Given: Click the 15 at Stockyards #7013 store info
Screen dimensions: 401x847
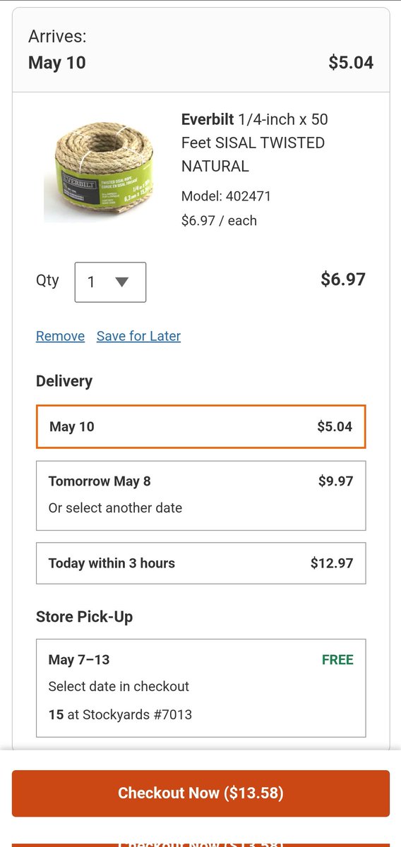Looking at the screenshot, I should [120, 714].
